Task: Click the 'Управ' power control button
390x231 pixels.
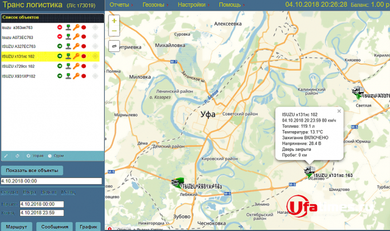Action: coord(35,156)
